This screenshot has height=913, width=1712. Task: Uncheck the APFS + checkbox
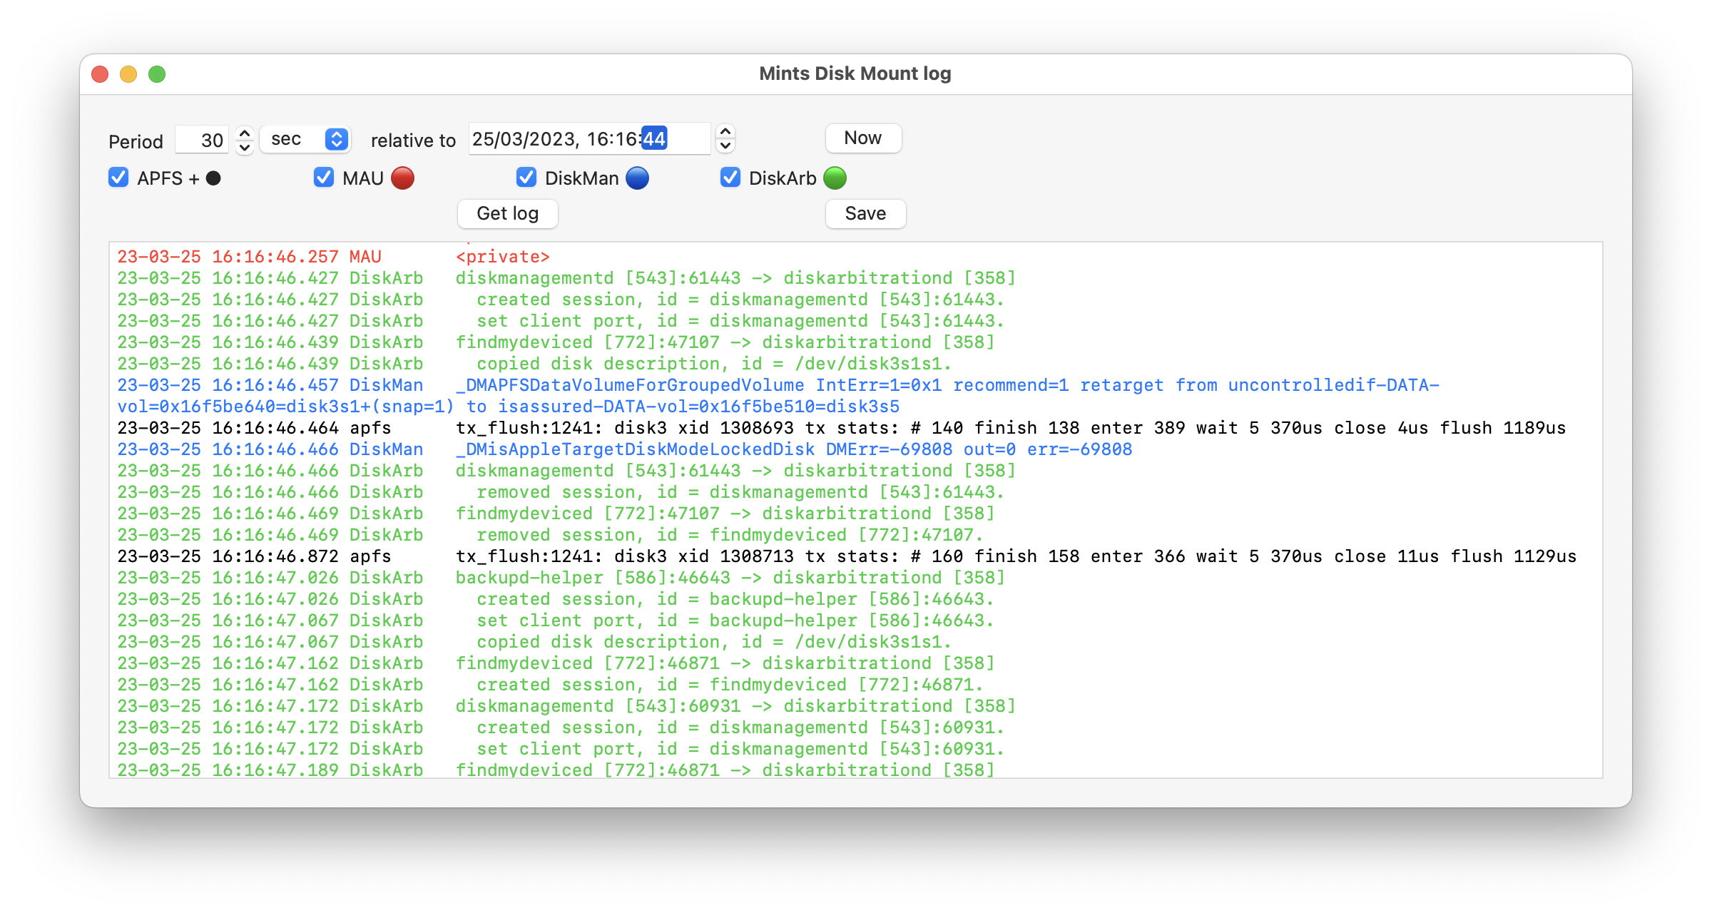pyautogui.click(x=118, y=178)
